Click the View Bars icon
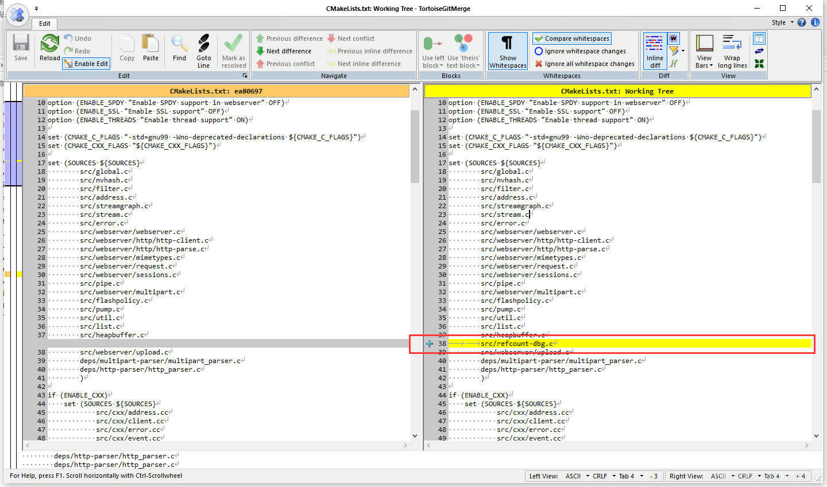 point(705,44)
